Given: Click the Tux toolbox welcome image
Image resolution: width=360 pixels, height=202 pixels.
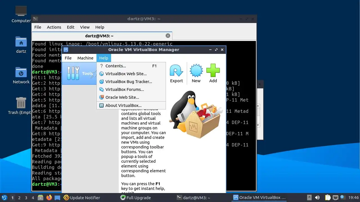Looking at the screenshot, I should [196, 115].
